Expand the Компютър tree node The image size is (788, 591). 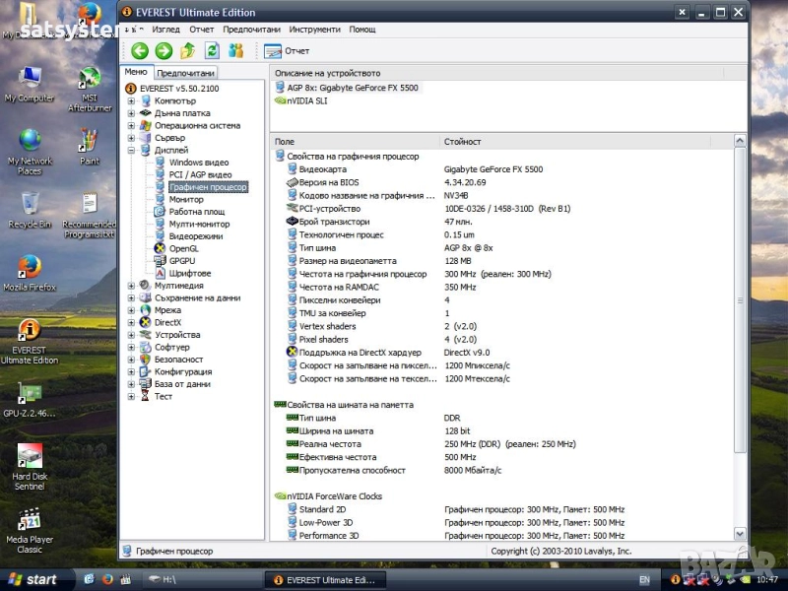pos(131,100)
